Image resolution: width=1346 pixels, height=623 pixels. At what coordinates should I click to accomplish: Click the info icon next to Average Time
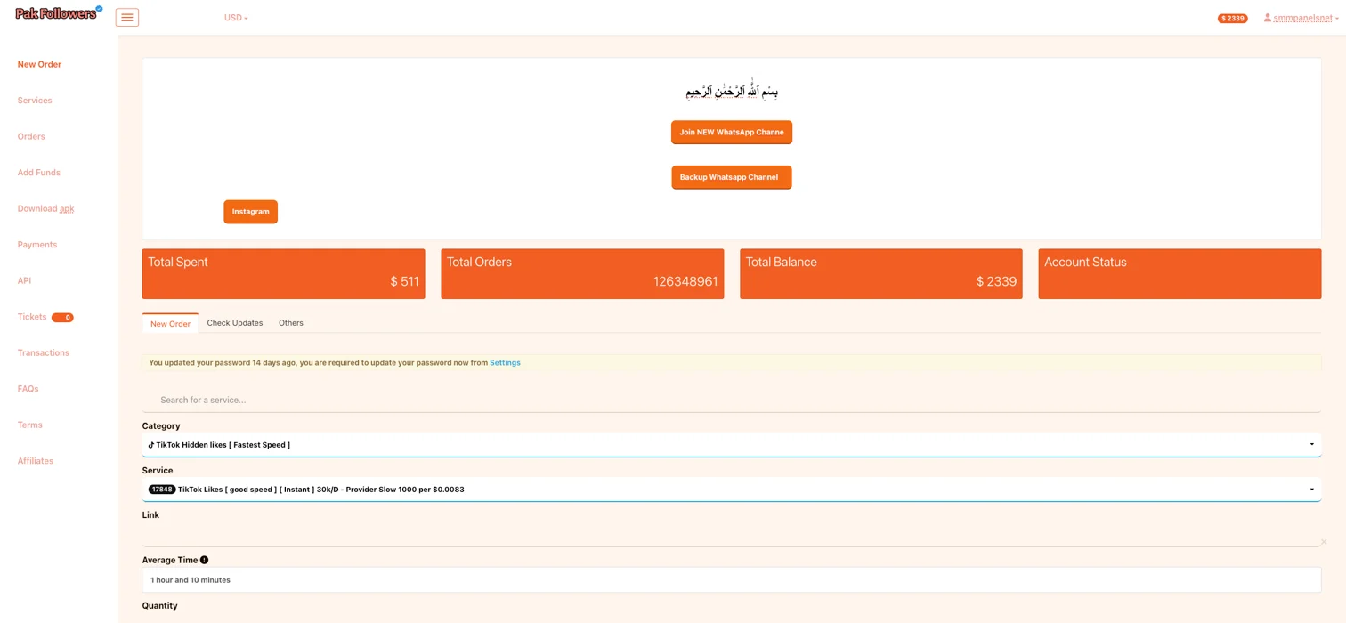[204, 560]
